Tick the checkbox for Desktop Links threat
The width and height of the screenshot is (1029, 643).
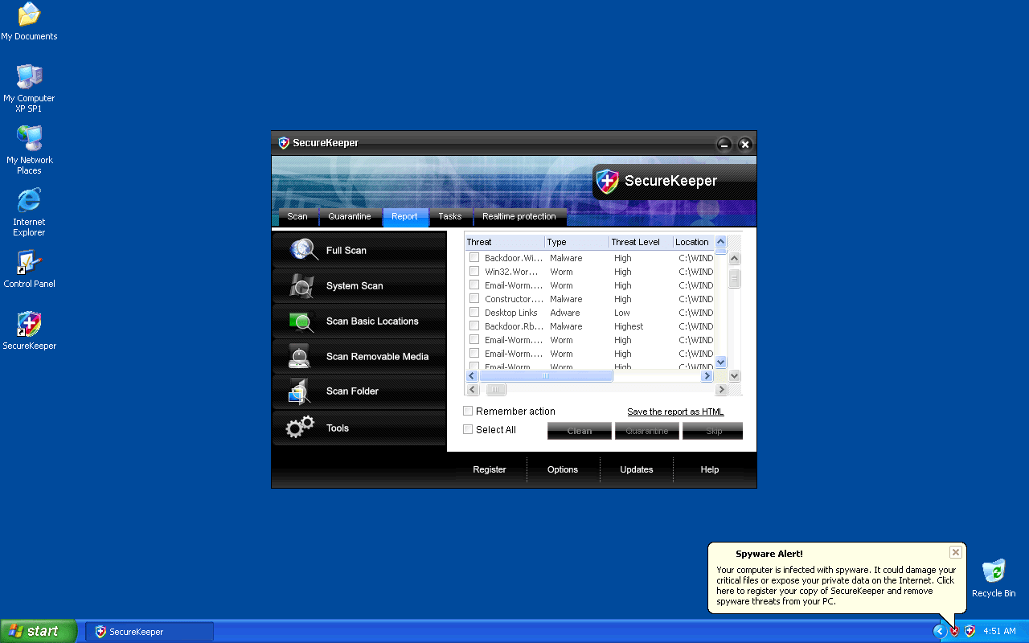pyautogui.click(x=474, y=312)
